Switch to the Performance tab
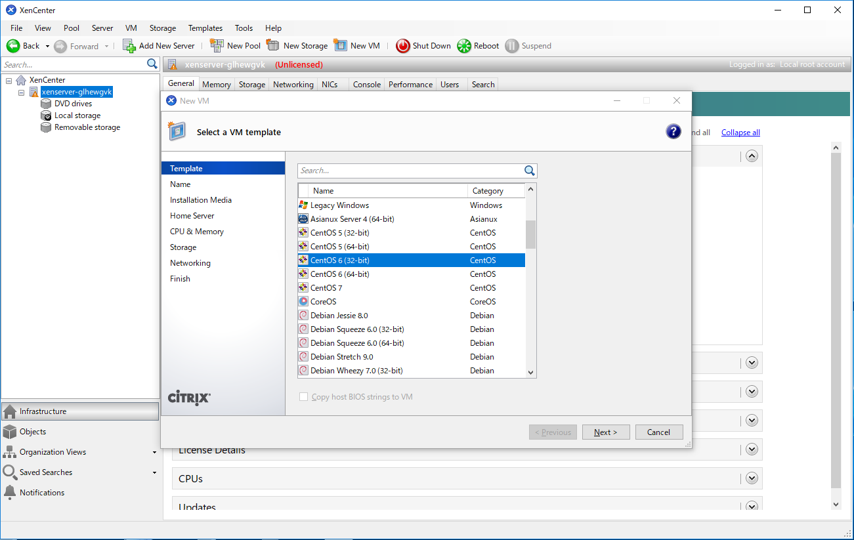854x540 pixels. click(x=410, y=85)
